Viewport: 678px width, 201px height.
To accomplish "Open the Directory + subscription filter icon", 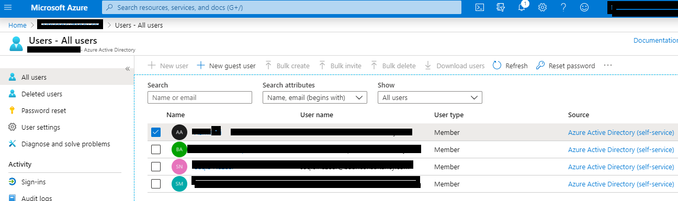I will [x=501, y=7].
